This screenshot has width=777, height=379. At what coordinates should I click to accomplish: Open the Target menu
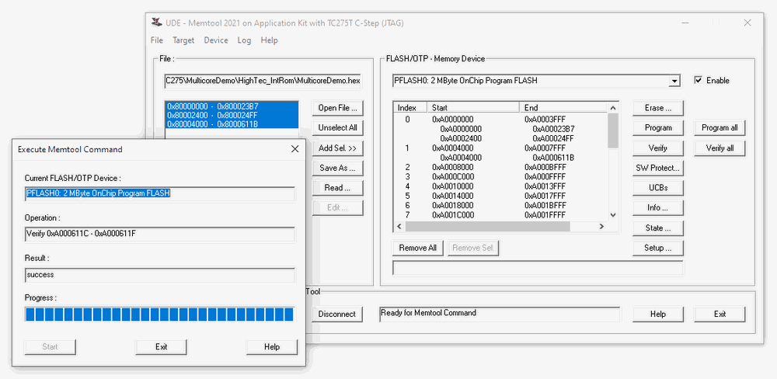point(183,40)
